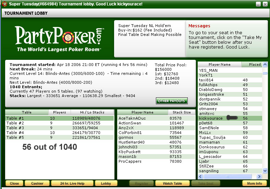The image size is (270, 189).
Task: Open the Other Payouts window
Action: coord(172,101)
